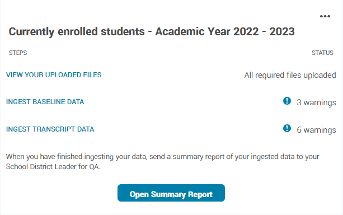Screen dimensions: 343x215
Task: Click the STATUS column header
Action: pos(322,53)
